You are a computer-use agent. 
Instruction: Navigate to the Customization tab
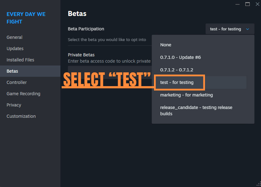[21, 116]
